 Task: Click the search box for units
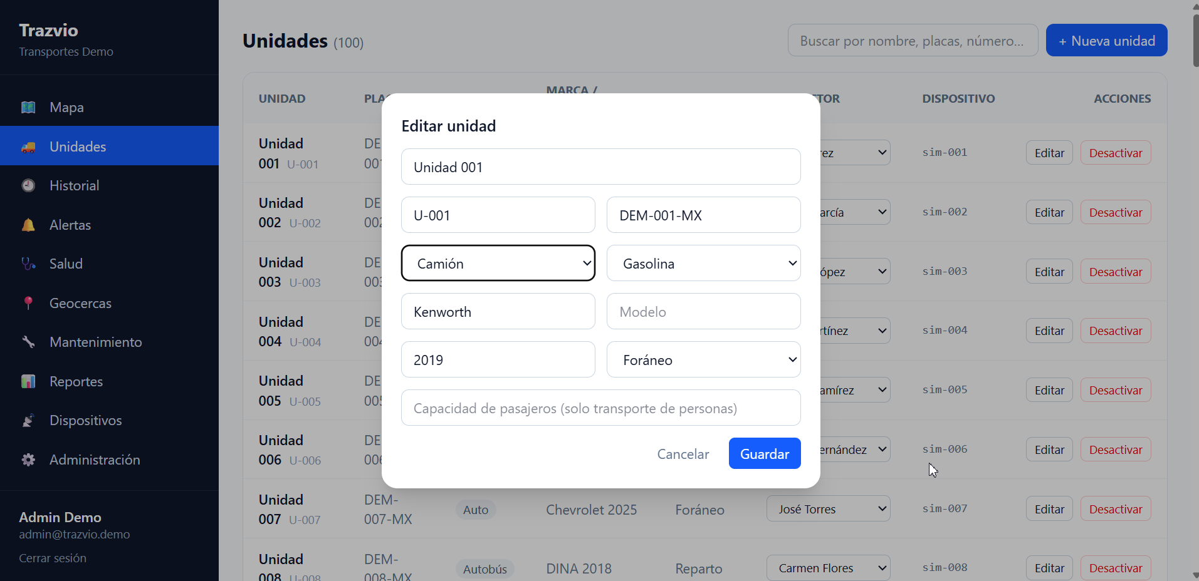click(x=913, y=40)
